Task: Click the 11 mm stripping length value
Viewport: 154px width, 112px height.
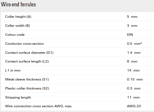Action: pyautogui.click(x=133, y=97)
